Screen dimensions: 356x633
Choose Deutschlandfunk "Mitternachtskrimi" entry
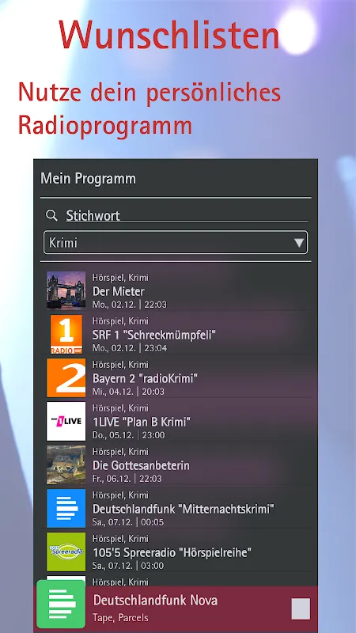point(176,509)
